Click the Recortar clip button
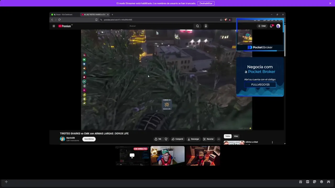This screenshot has height=188, width=335. [209, 139]
